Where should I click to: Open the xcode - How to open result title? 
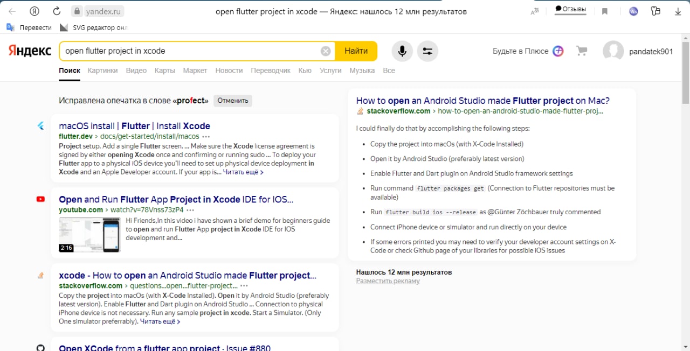[x=188, y=275]
